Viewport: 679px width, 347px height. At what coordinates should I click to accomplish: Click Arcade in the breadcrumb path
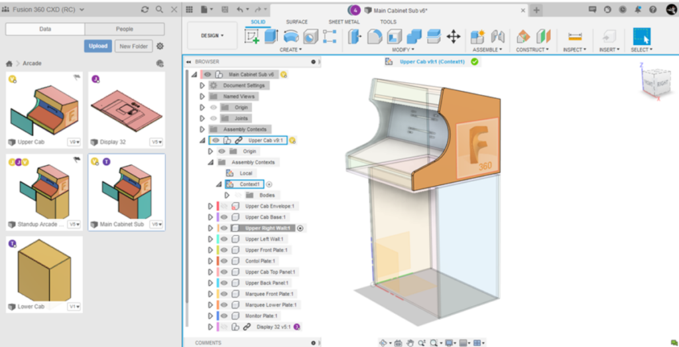(x=32, y=63)
